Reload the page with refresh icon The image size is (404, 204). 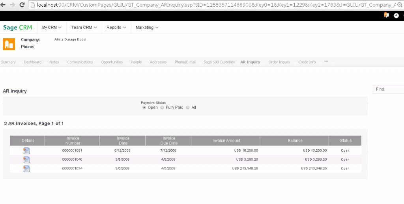tap(22, 5)
